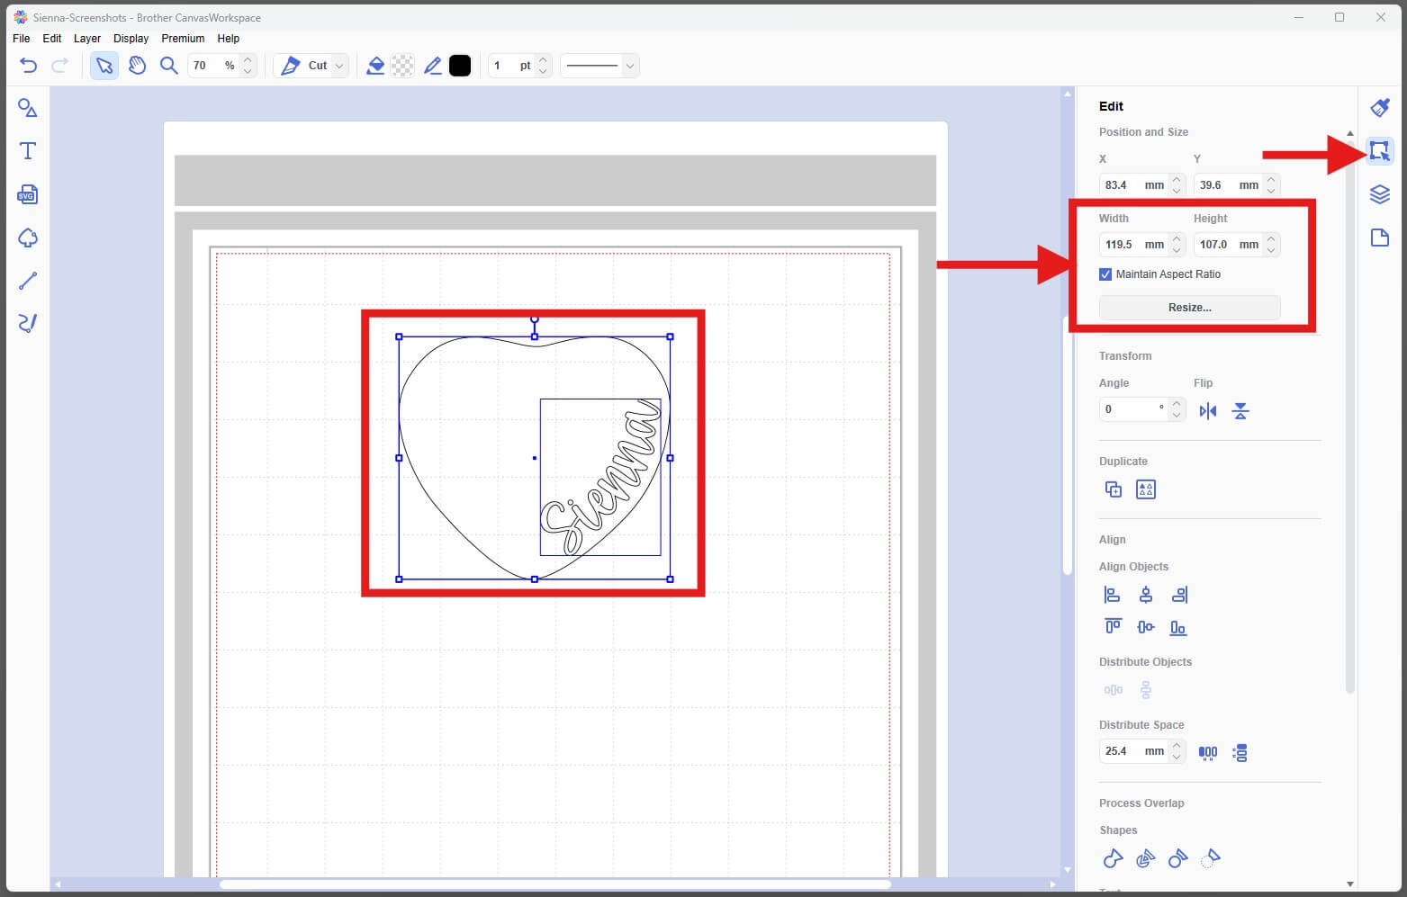
Task: Open the Edit panel icon
Action: pos(1380,150)
